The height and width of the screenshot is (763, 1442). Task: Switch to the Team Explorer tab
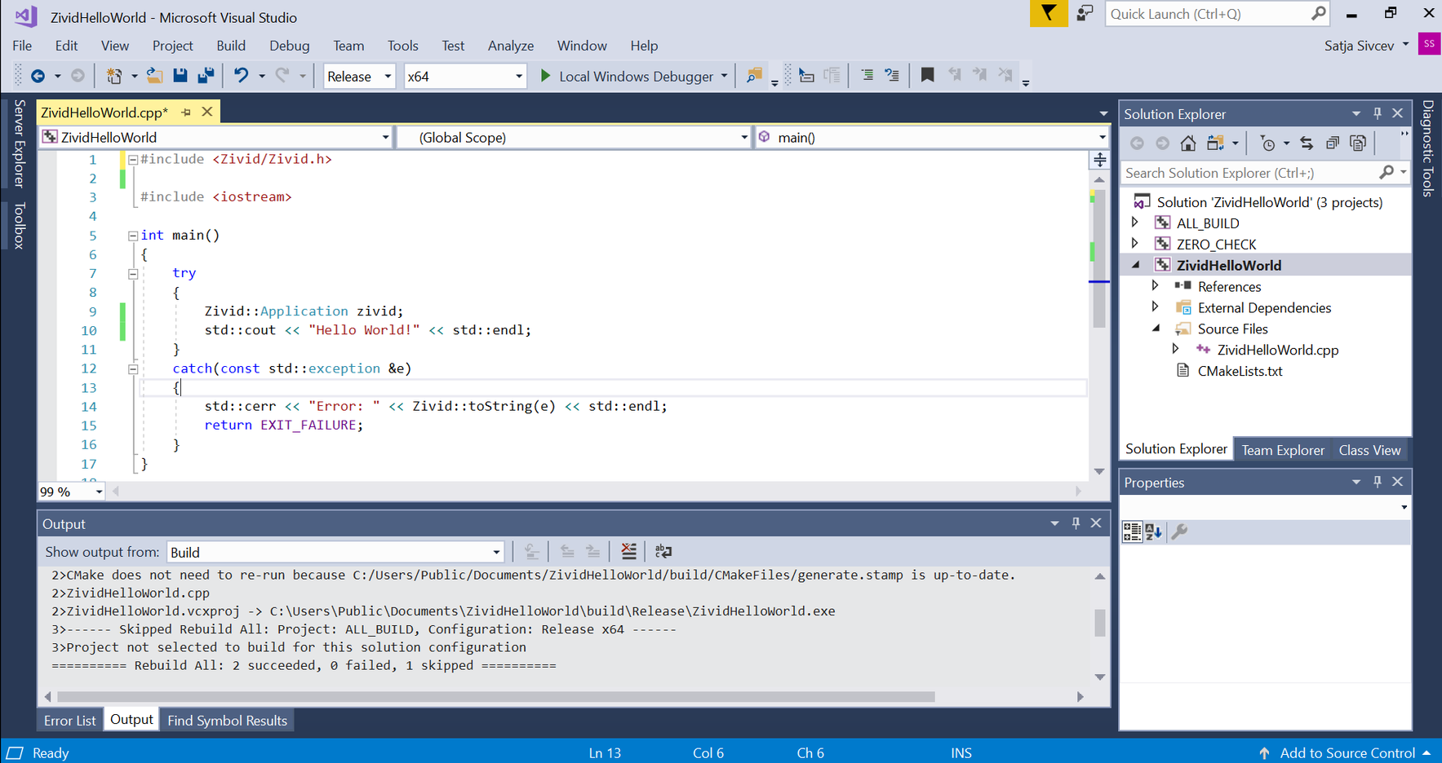click(1283, 450)
